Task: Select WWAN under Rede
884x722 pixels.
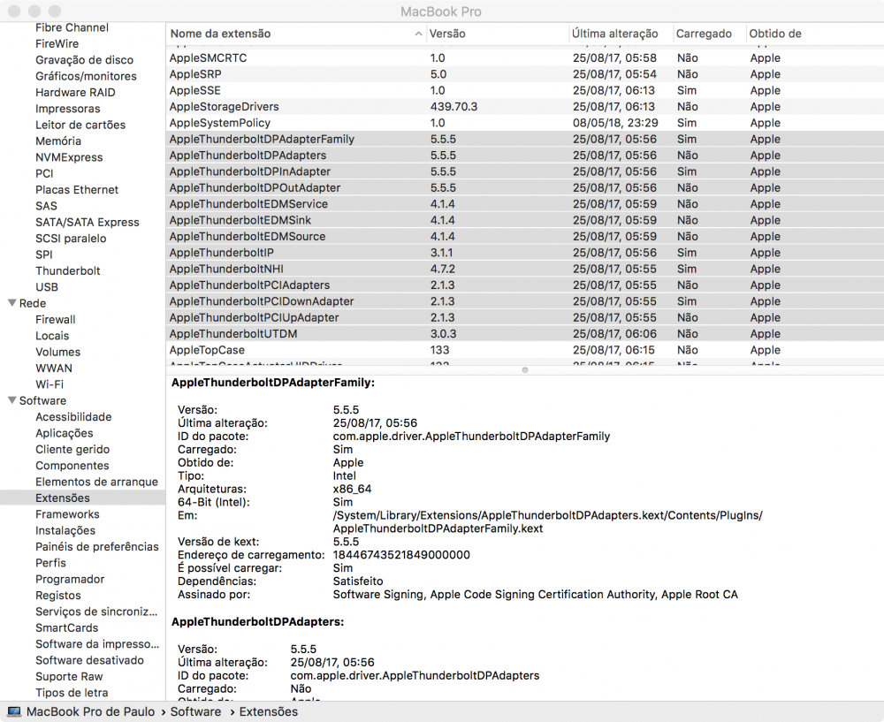Action: [x=54, y=369]
